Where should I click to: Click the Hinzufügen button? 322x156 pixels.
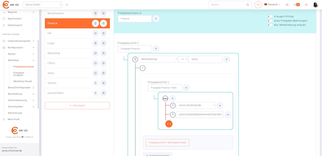pos(77,105)
